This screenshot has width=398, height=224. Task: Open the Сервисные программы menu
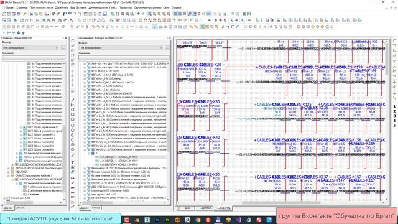pos(148,7)
